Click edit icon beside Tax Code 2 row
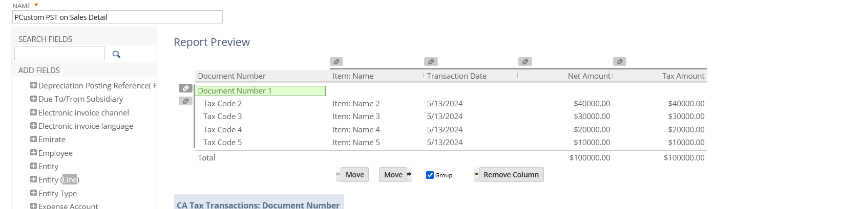This screenshot has width=842, height=209. coord(185,101)
